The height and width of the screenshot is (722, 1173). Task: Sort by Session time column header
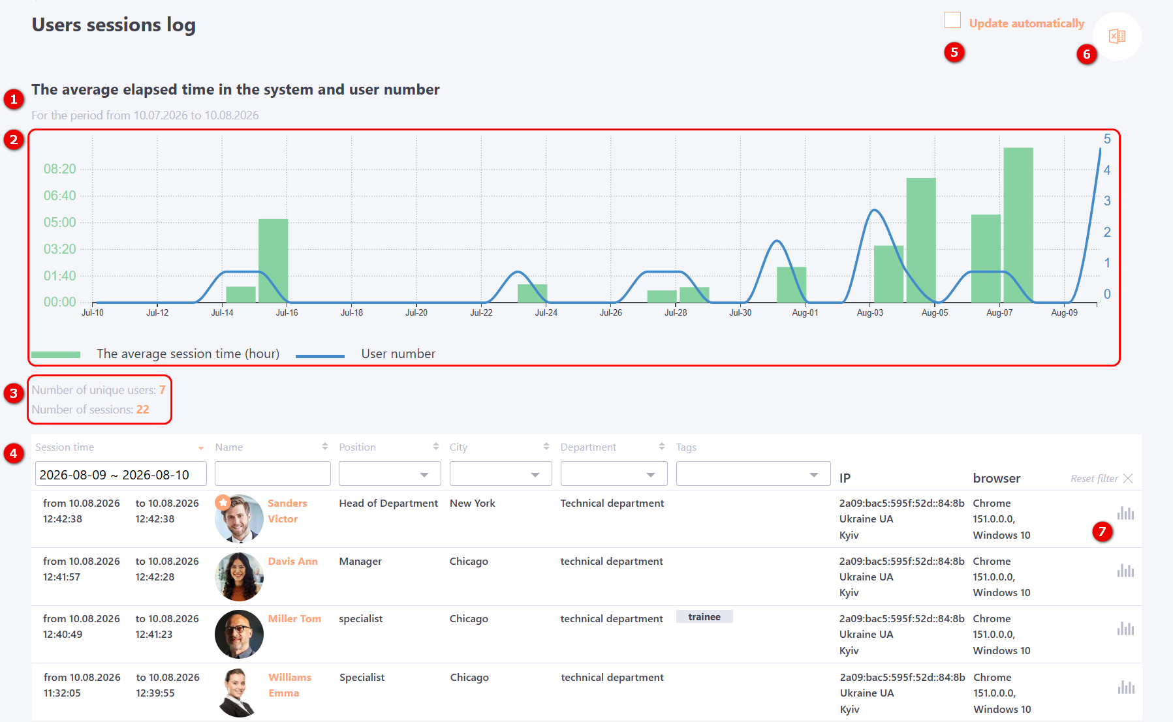65,447
